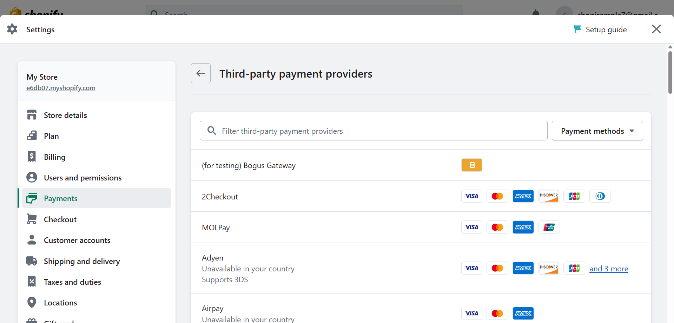Click the Discover icon in 2Checkout row
The image size is (674, 323).
549,196
